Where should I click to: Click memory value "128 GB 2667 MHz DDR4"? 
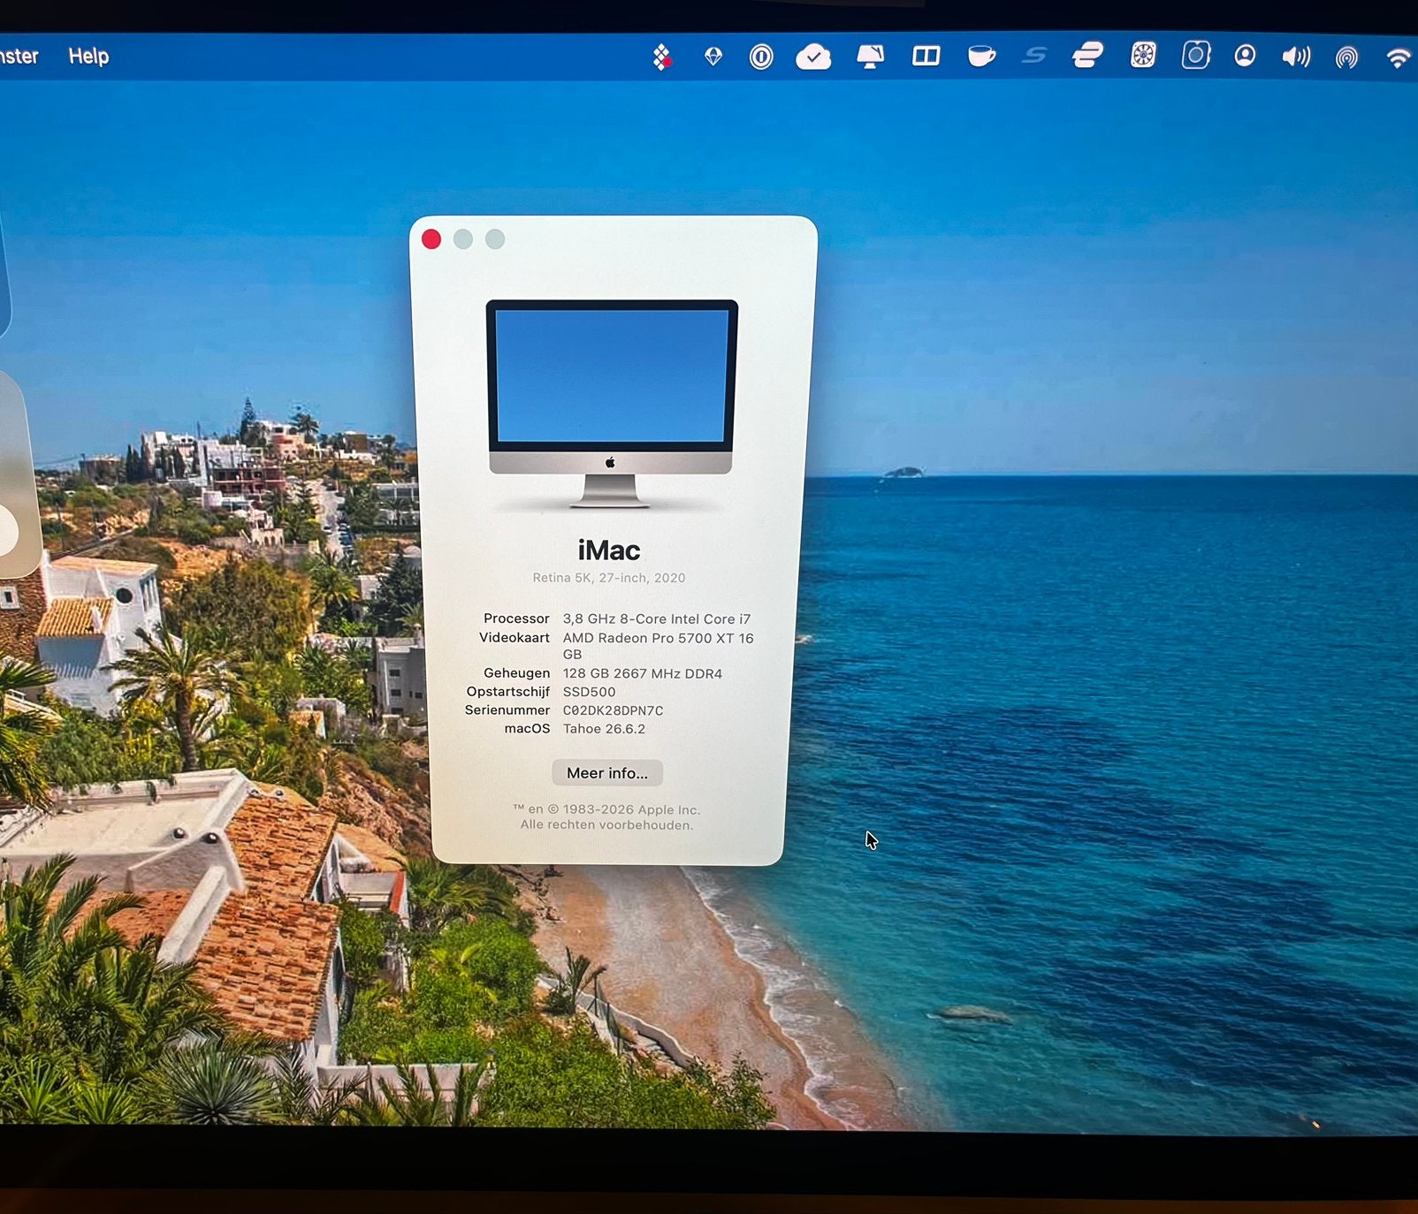click(643, 673)
